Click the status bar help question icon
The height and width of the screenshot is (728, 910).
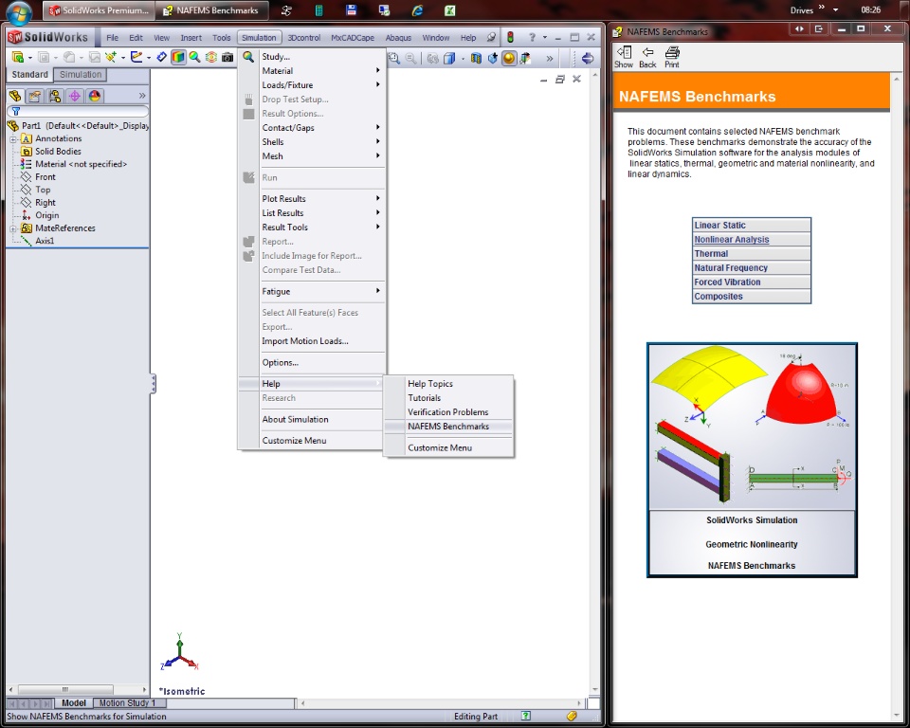click(x=525, y=716)
